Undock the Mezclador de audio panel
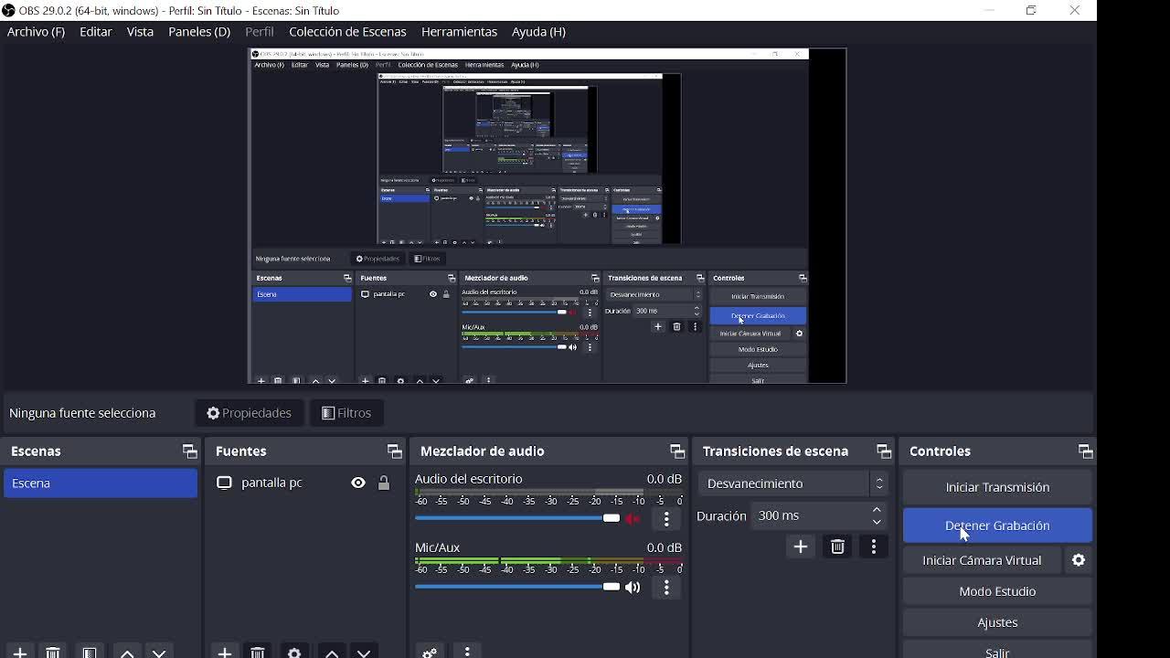This screenshot has width=1170, height=658. (x=676, y=451)
